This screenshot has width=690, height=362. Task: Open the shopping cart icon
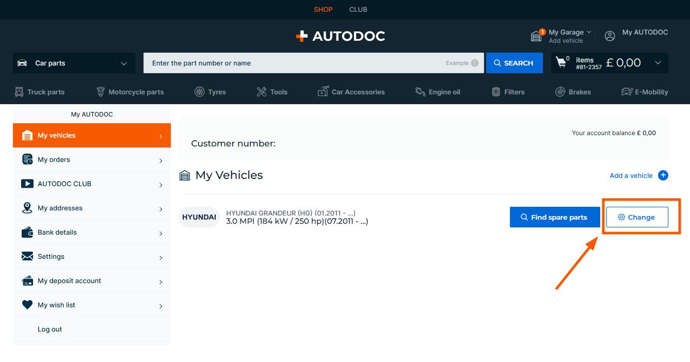[561, 63]
